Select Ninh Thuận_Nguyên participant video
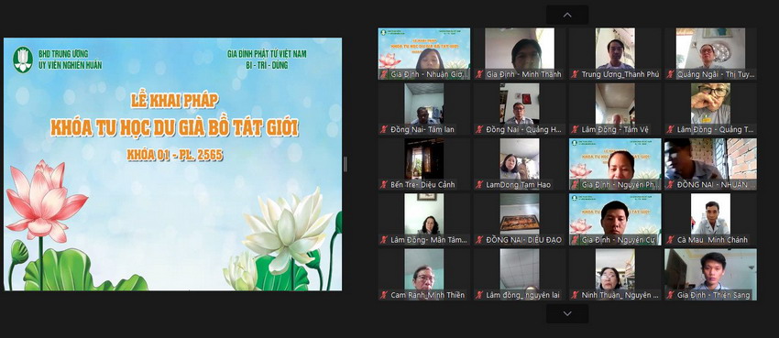 tap(615, 274)
